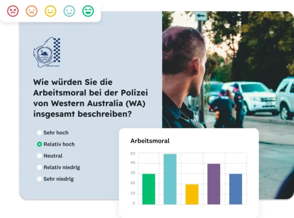Choose the 'Neutral' radio option
The width and height of the screenshot is (294, 218).
[39, 156]
